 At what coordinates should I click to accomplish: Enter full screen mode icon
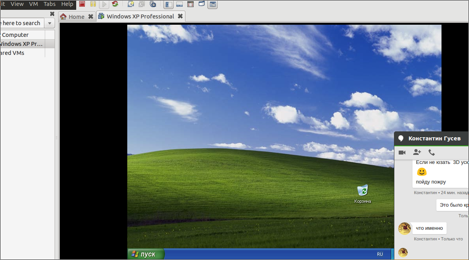[191, 4]
